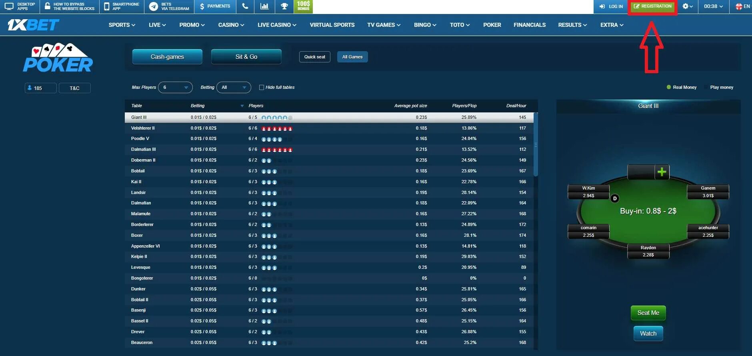Expand the Sports menu
Screen dimensions: 752x356
[x=122, y=25]
